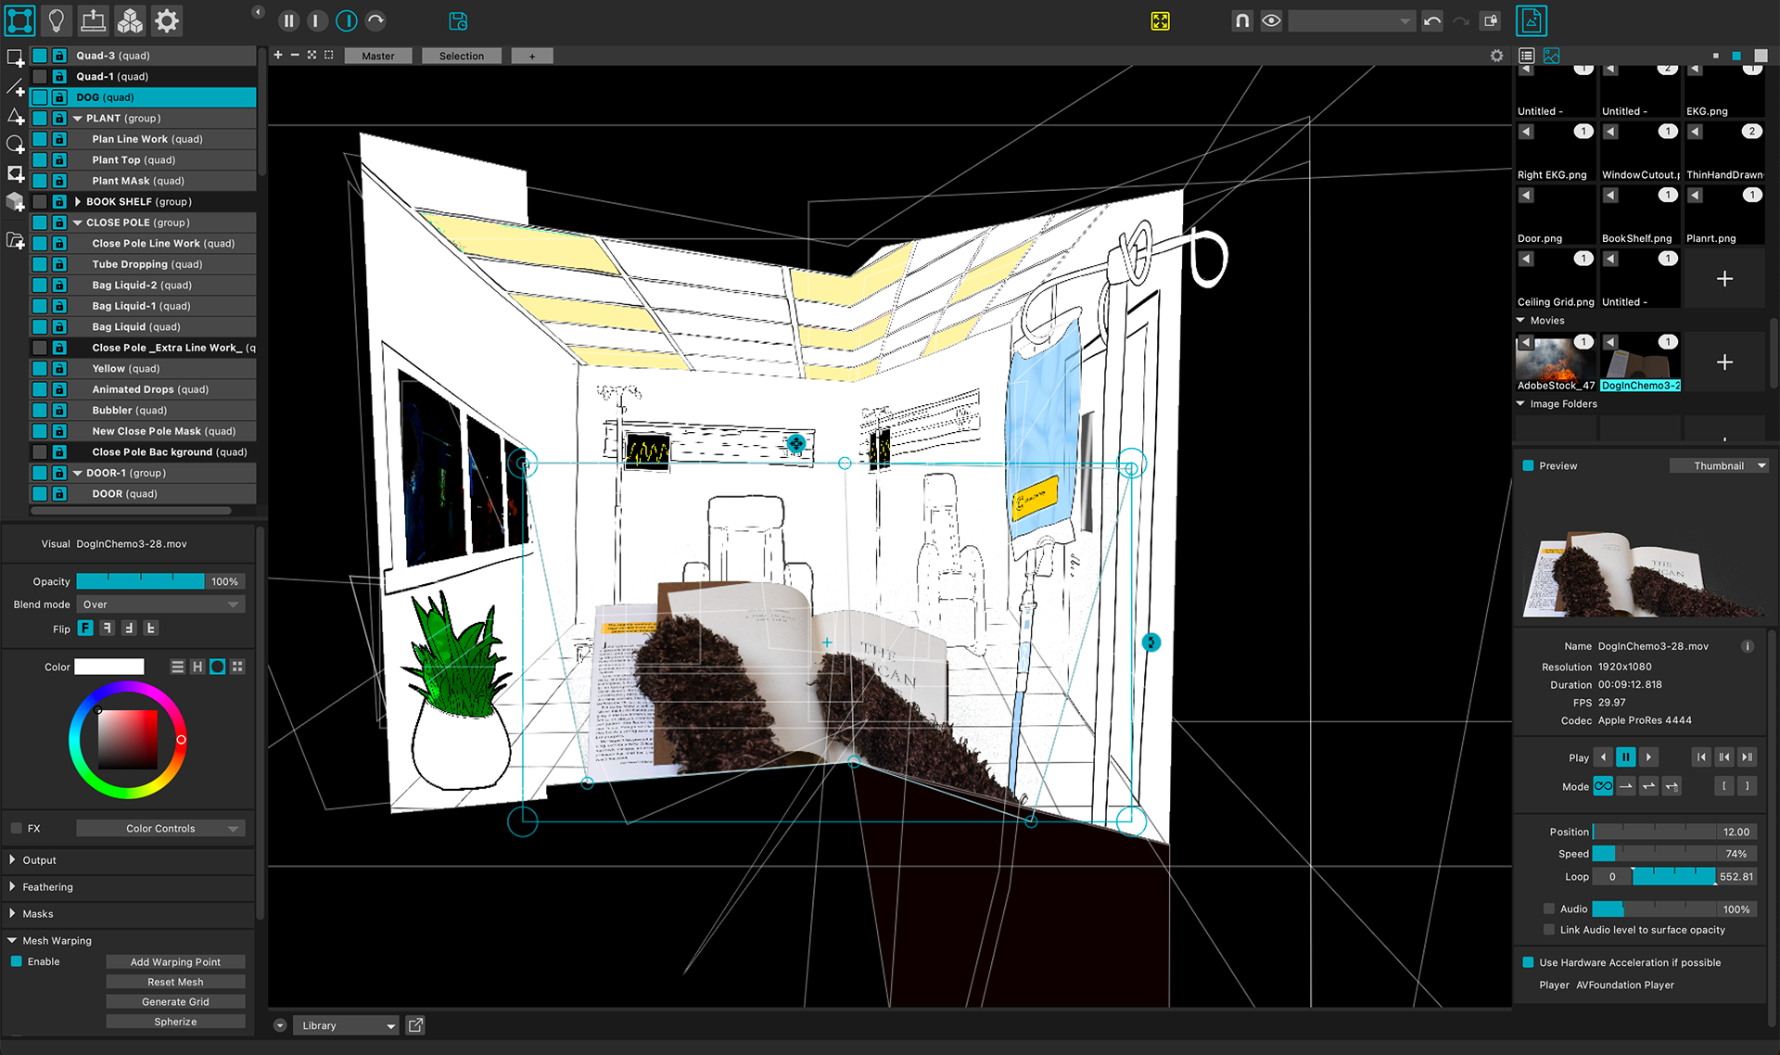This screenshot has height=1055, width=1780.
Task: Toggle visibility of Quad-1 layer
Action: coord(40,76)
